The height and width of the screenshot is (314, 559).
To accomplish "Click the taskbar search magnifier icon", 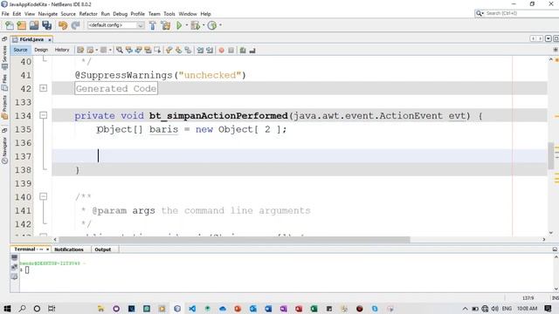I will [x=22, y=308].
